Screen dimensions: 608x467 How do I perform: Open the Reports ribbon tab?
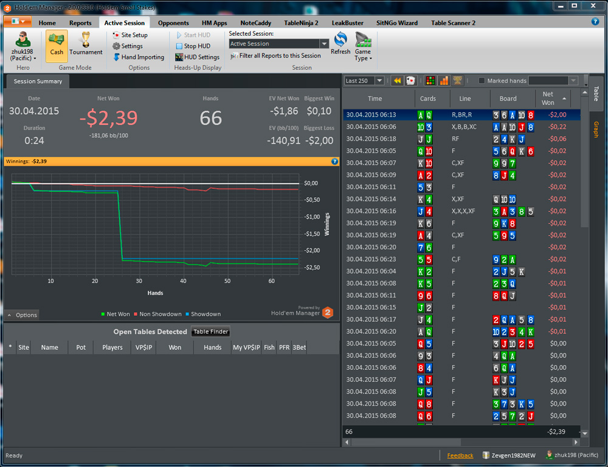pyautogui.click(x=80, y=23)
